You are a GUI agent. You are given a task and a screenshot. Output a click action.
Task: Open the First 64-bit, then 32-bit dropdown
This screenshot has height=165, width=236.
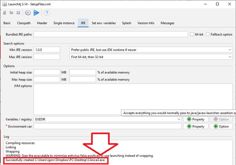coord(151,57)
